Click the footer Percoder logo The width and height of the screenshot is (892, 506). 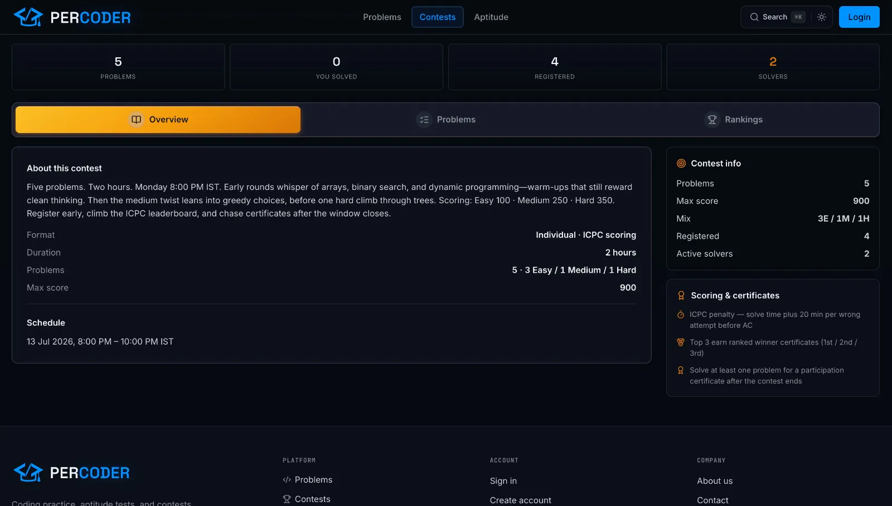[71, 473]
